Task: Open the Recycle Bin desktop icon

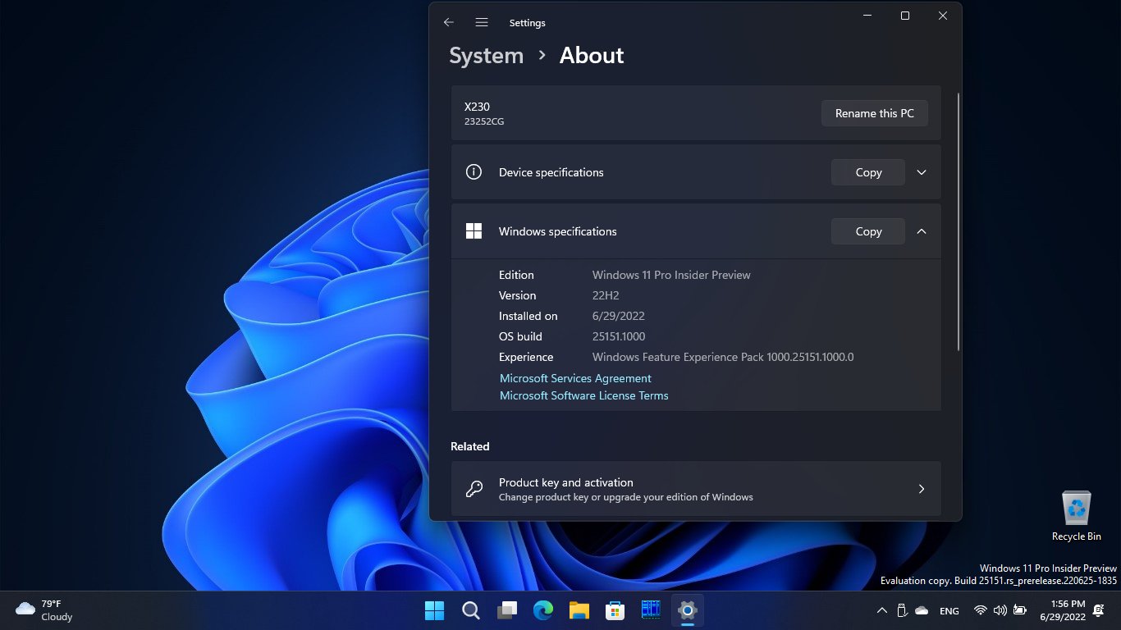Action: (x=1077, y=516)
